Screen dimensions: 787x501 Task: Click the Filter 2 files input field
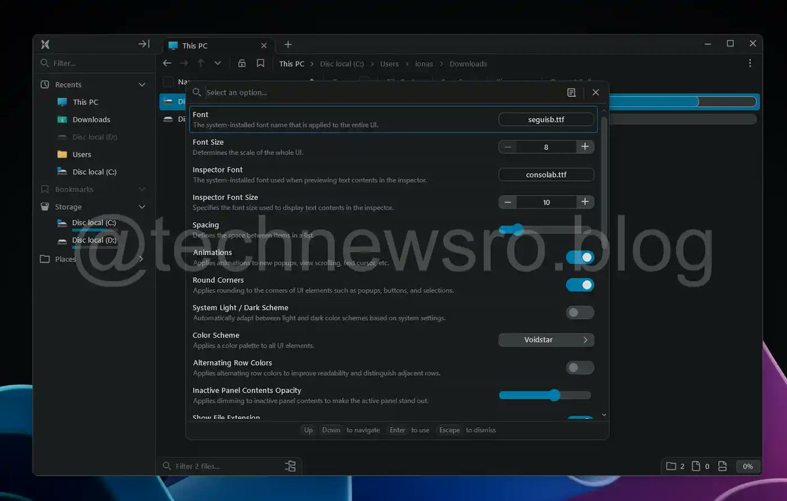coord(216,466)
